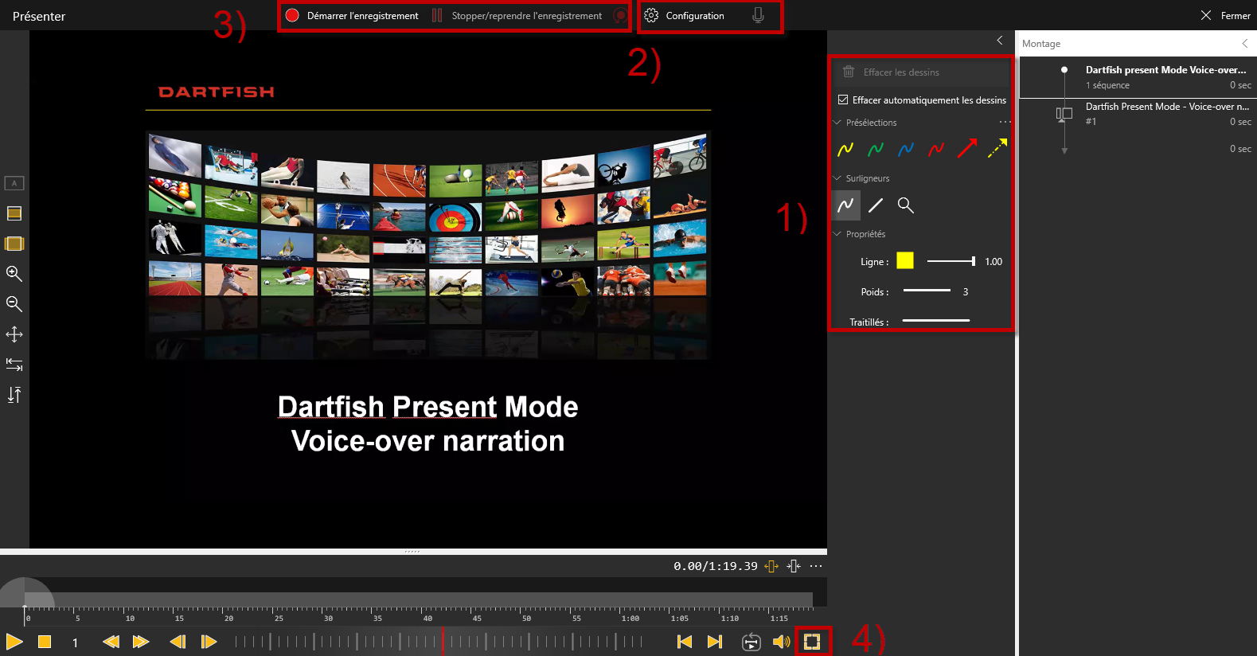Toggle Effacer automatiquement les dessins checkbox
The image size is (1257, 656).
click(x=843, y=100)
